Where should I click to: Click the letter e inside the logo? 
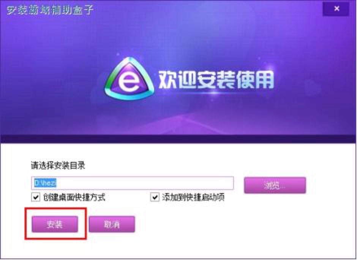coord(128,82)
